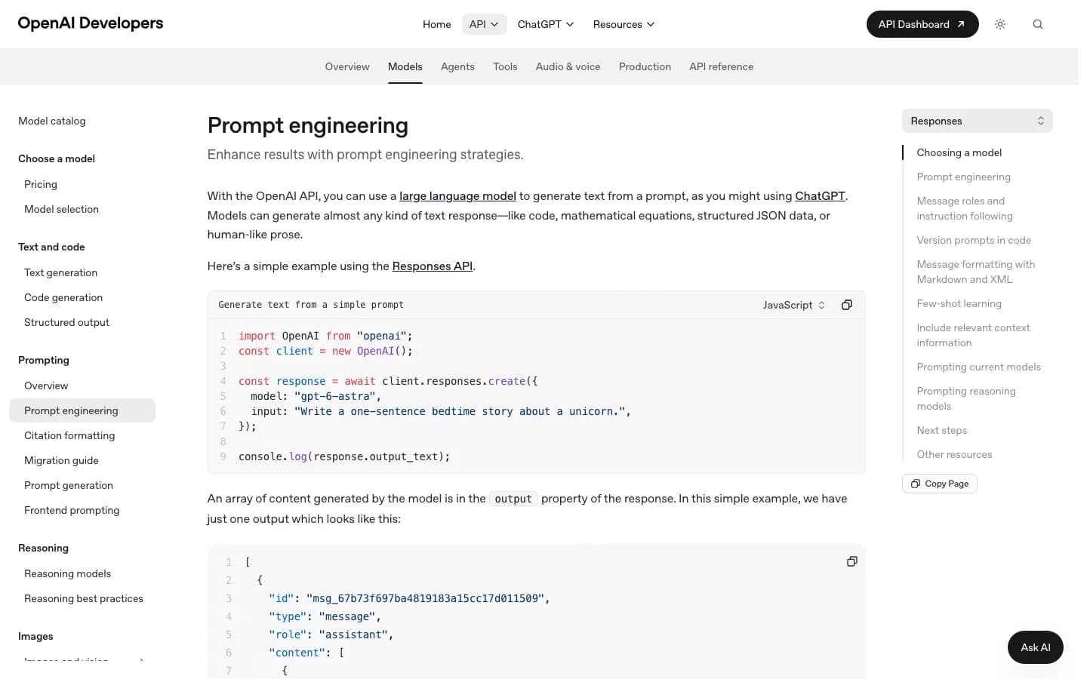Go to the Home nav link
The image size is (1087, 679).
[x=437, y=24]
